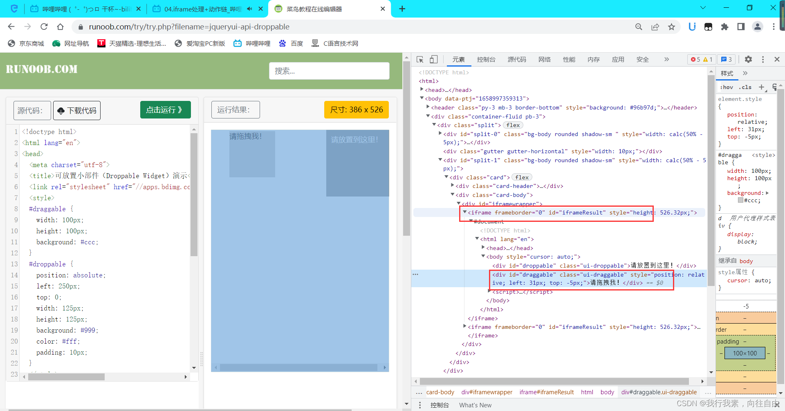Select breadcrumb div#iframewrapper
This screenshot has height=411, width=785.
coord(487,392)
